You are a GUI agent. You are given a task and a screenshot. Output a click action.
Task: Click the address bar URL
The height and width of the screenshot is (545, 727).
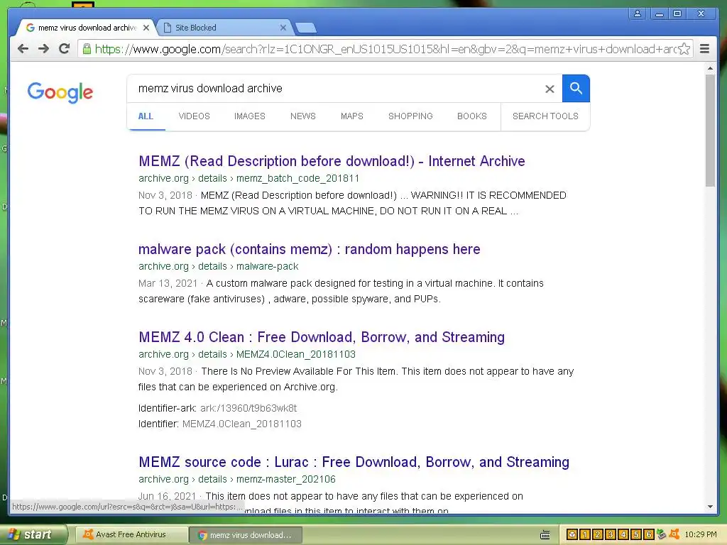tap(385, 49)
